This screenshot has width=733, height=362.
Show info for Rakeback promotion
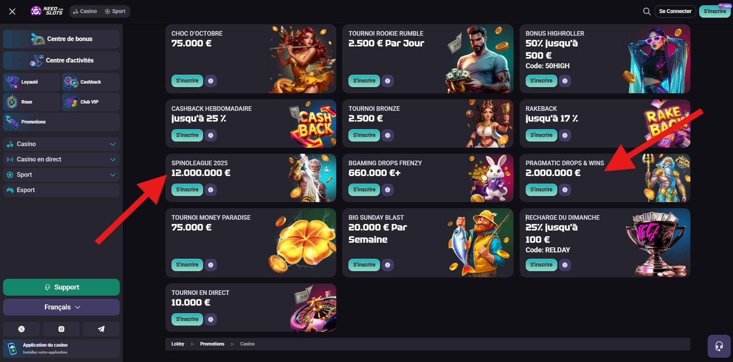point(565,135)
